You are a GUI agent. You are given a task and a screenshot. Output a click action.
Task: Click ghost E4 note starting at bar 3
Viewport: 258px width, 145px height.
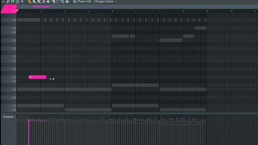[88, 110]
